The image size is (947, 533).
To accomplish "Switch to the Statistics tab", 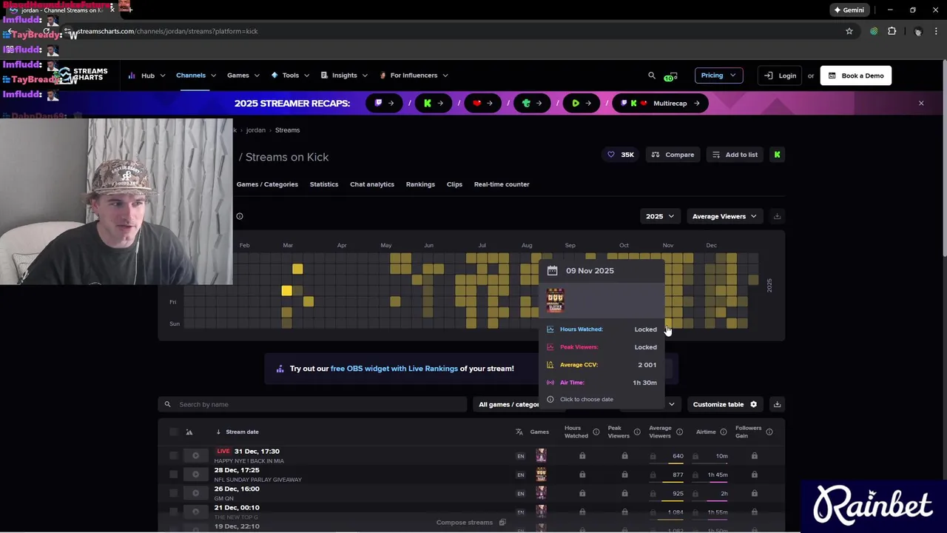I will [324, 184].
